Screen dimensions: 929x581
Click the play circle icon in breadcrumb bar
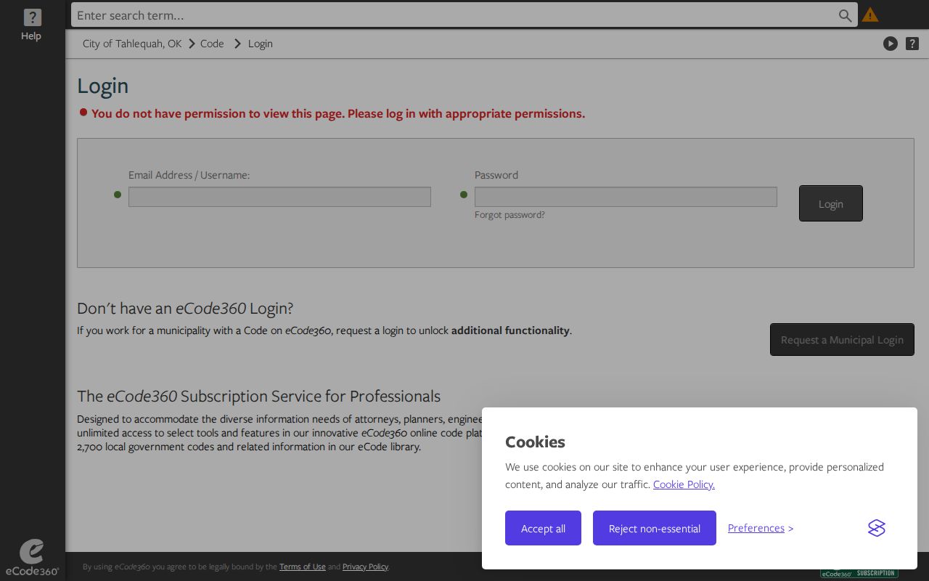(x=890, y=44)
